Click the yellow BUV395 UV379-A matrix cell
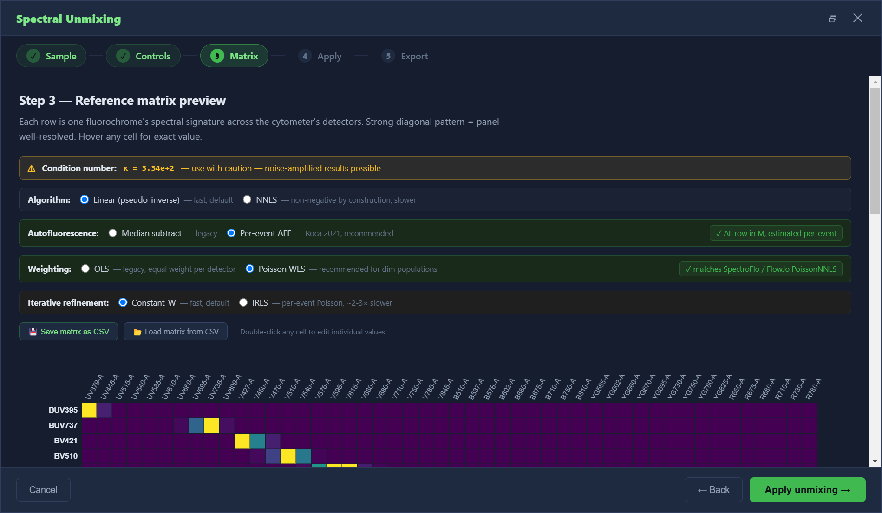Viewport: 882px width, 513px height. (89, 410)
